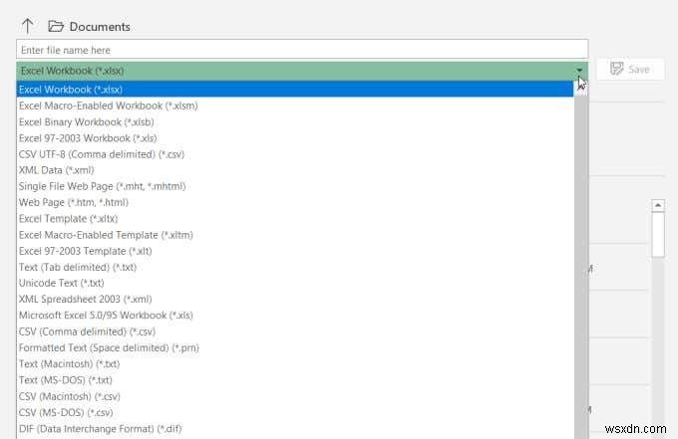Select CSV (Comma delimited) (*.csv)
The height and width of the screenshot is (439, 678).
295,331
